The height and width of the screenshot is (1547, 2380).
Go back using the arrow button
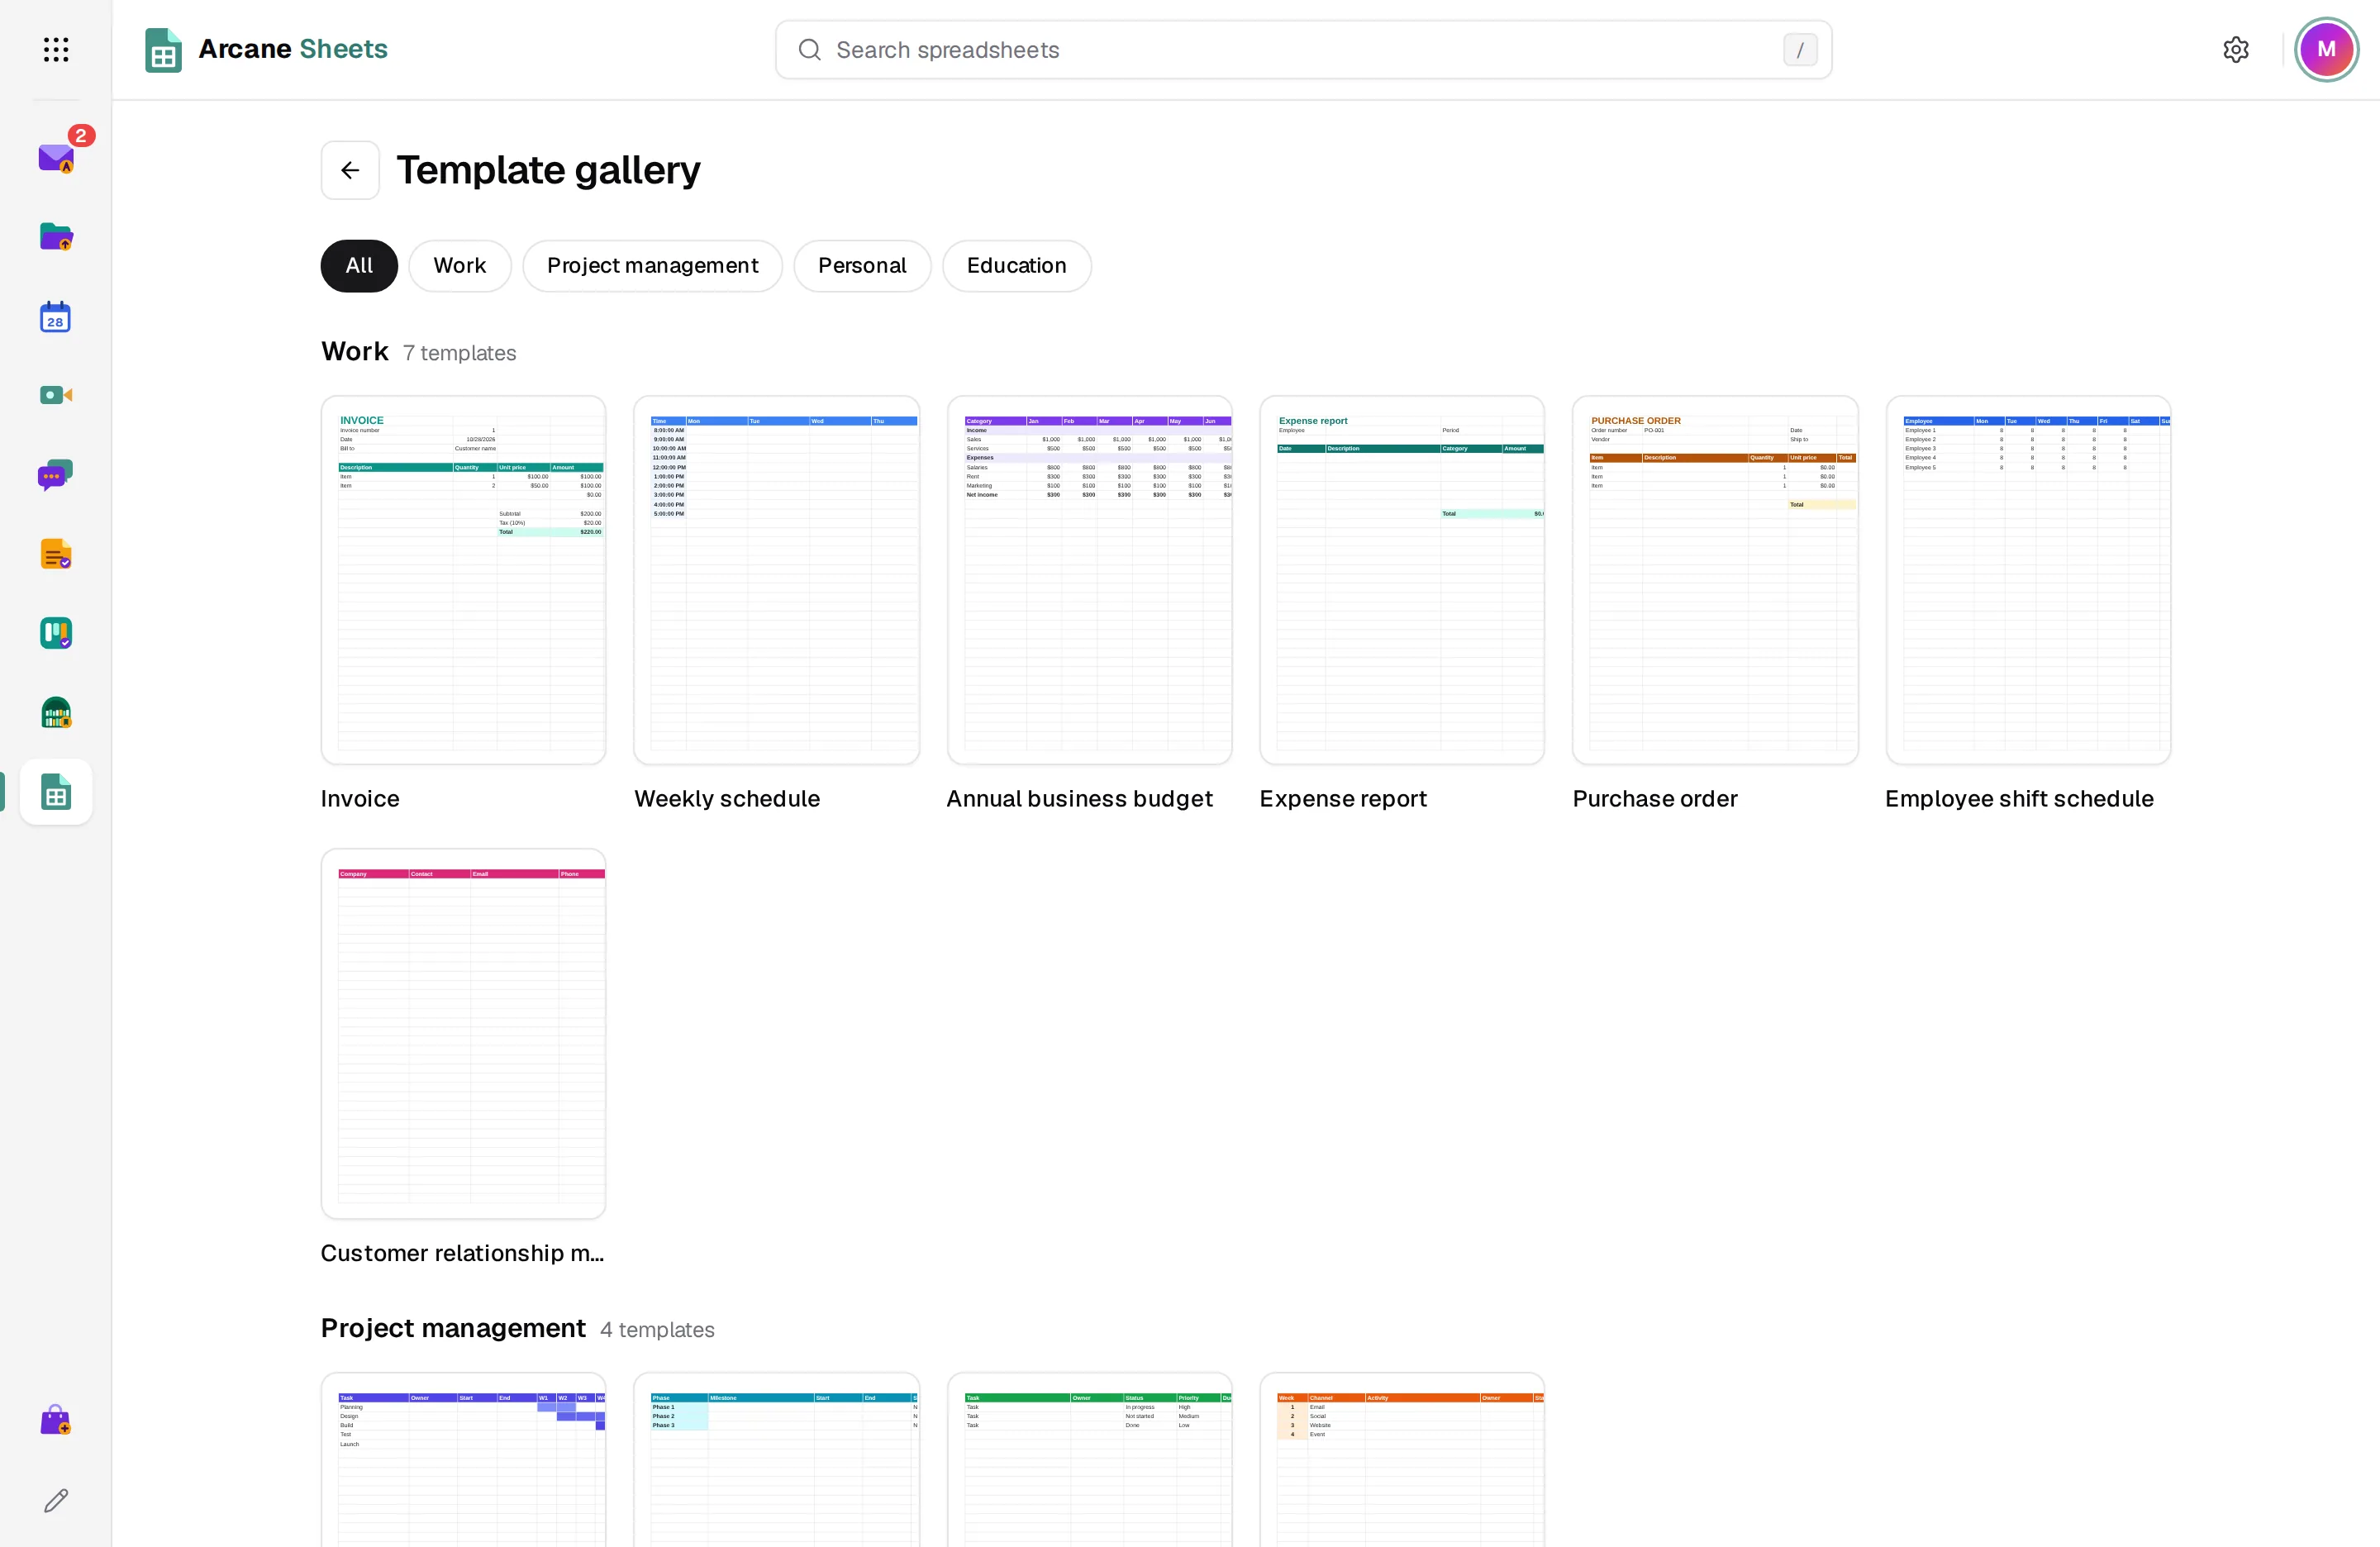(x=350, y=170)
